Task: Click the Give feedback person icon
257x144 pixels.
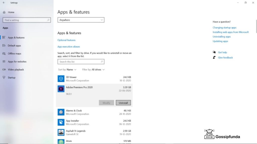Action: [x=214, y=57]
